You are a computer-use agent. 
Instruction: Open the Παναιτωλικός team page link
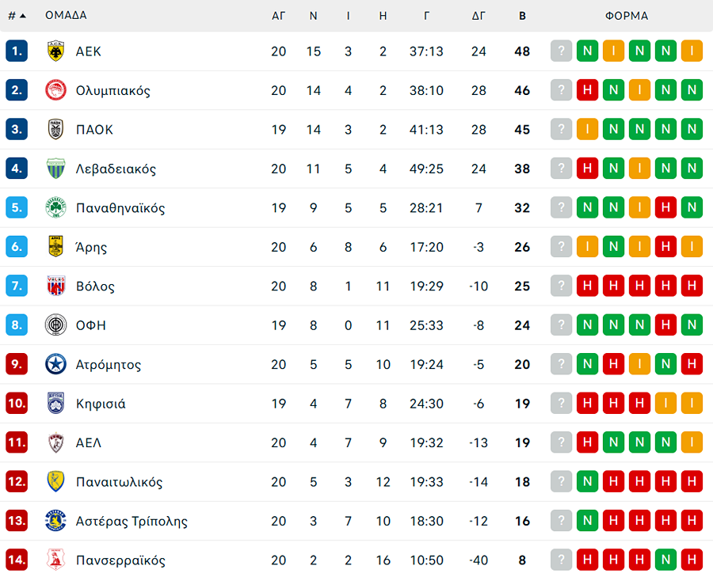119,482
